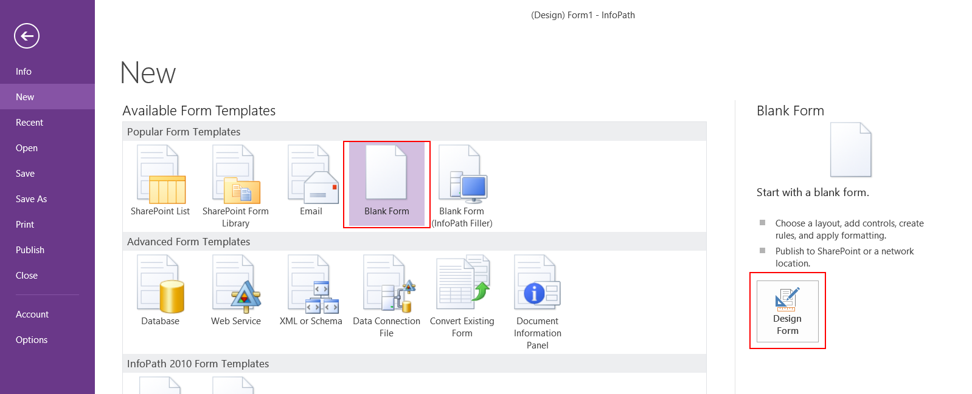Open the Recent tab

click(47, 122)
